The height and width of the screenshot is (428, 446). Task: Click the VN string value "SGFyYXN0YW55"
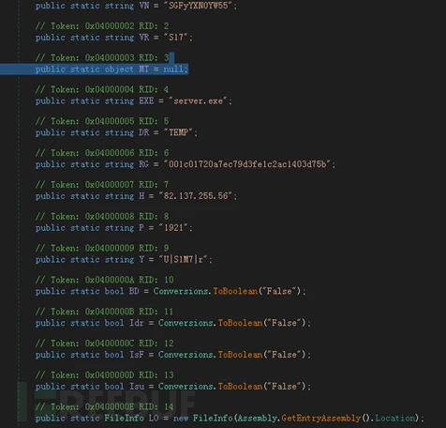click(199, 6)
